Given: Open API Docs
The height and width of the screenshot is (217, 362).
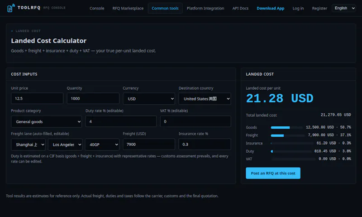Looking at the screenshot, I should (x=240, y=8).
